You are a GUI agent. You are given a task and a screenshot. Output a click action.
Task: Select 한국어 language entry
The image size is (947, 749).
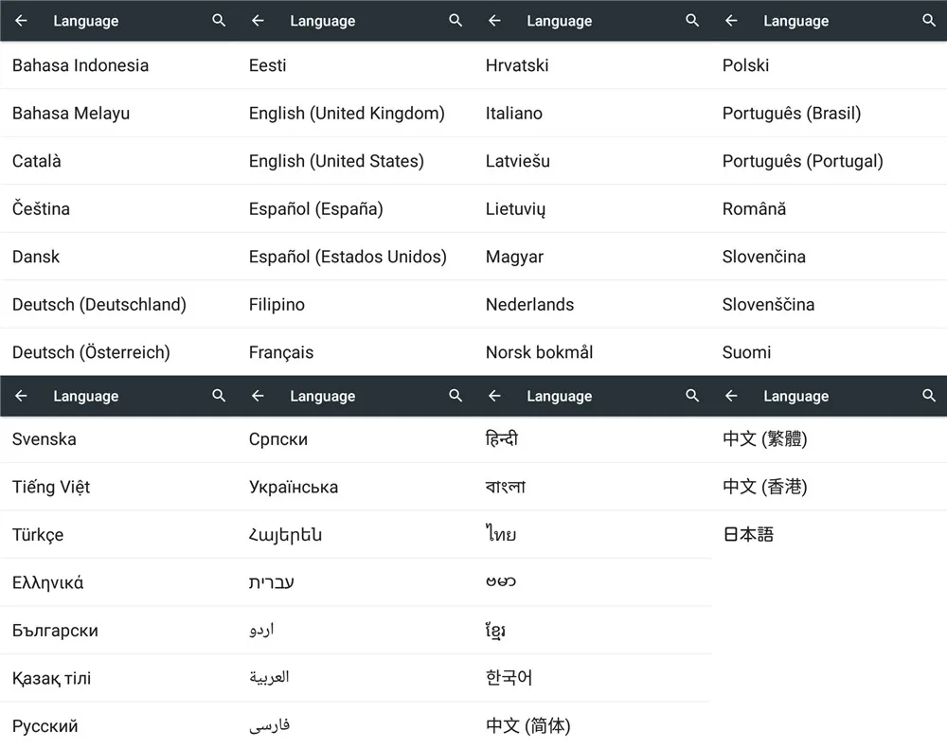click(509, 678)
